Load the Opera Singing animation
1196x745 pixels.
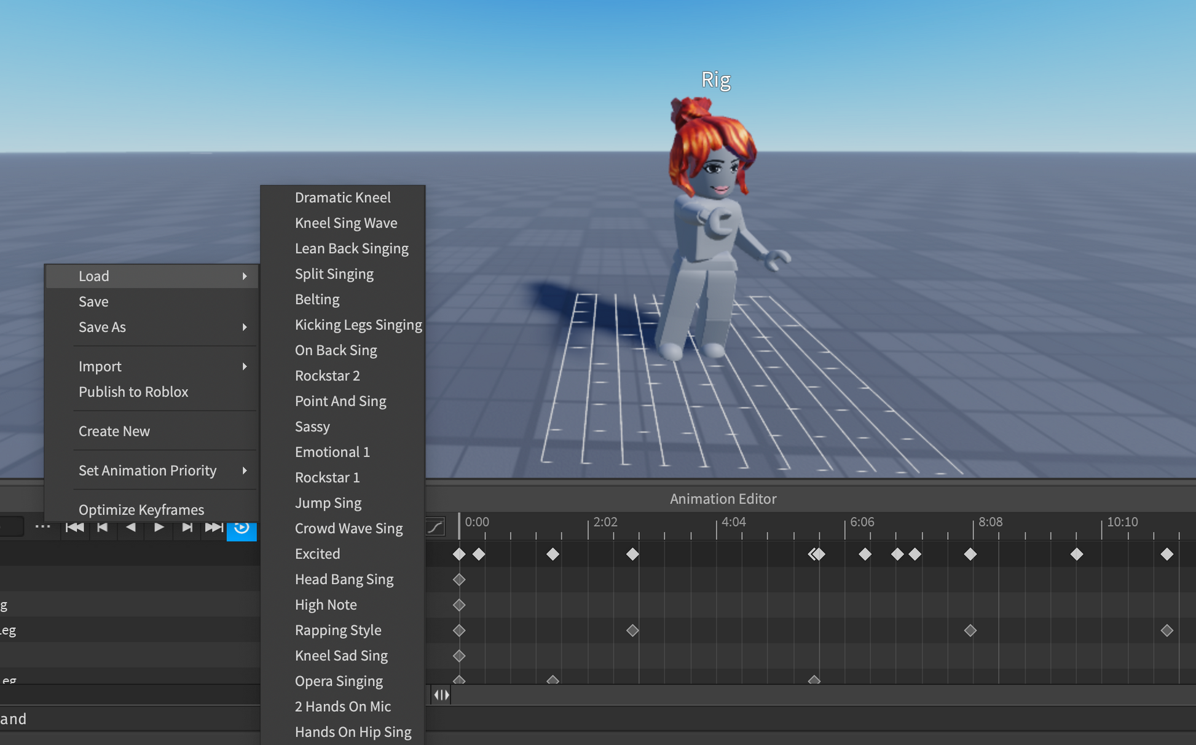click(339, 681)
